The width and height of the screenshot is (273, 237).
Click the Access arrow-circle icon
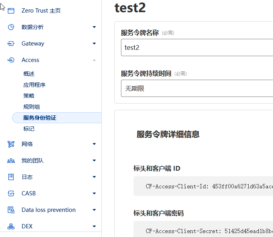point(11,60)
